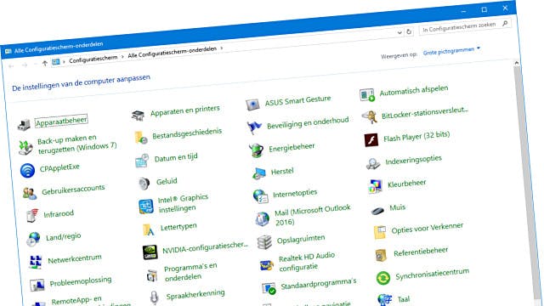Open Opties voor Verkenner icon
Image resolution: width=544 pixels, height=306 pixels.
click(380, 232)
